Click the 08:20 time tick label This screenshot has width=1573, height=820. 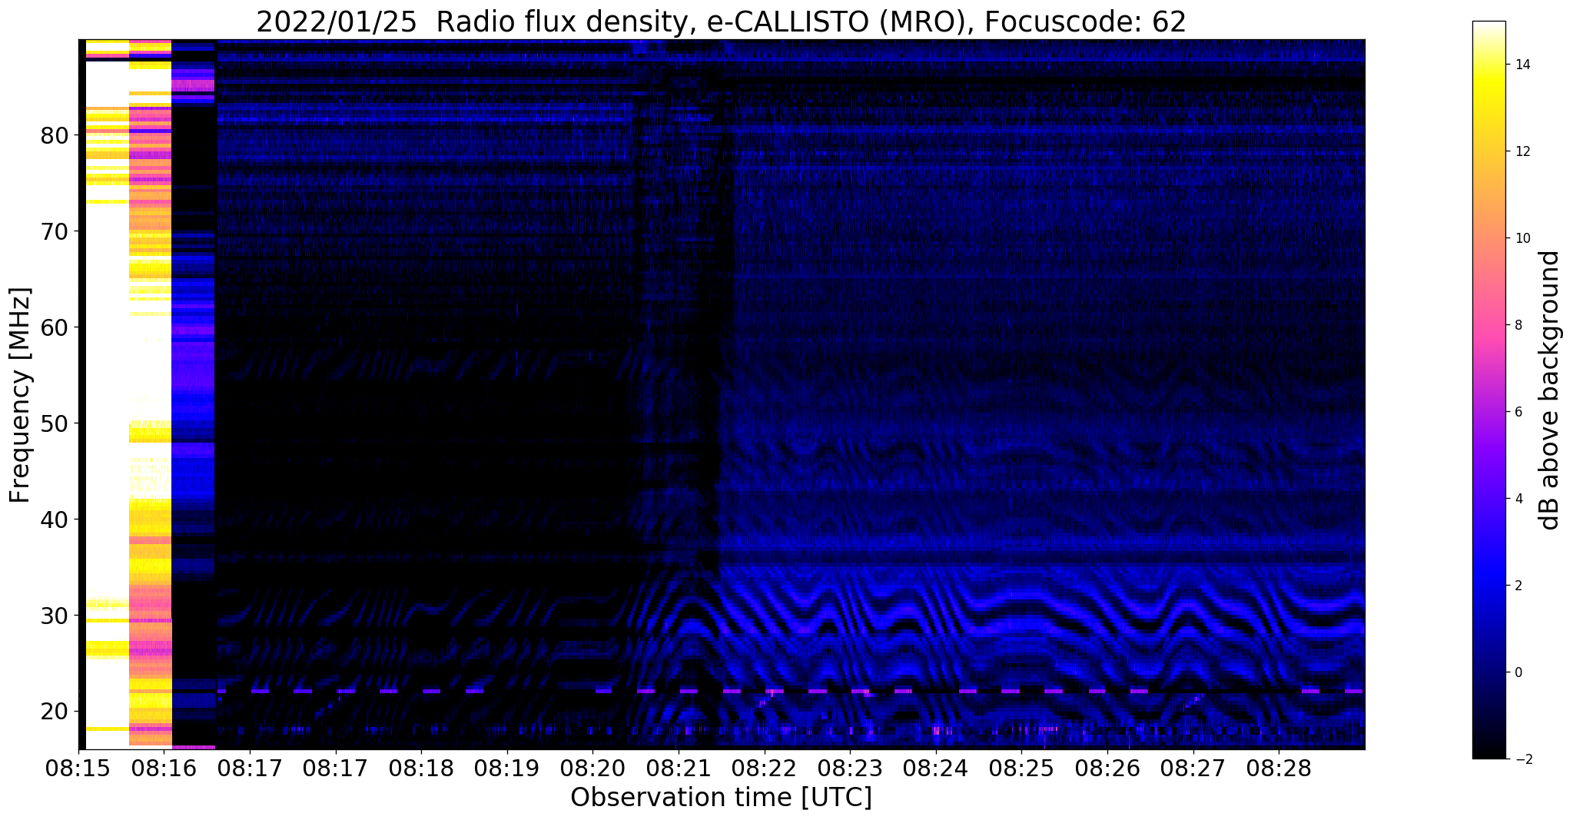592,769
